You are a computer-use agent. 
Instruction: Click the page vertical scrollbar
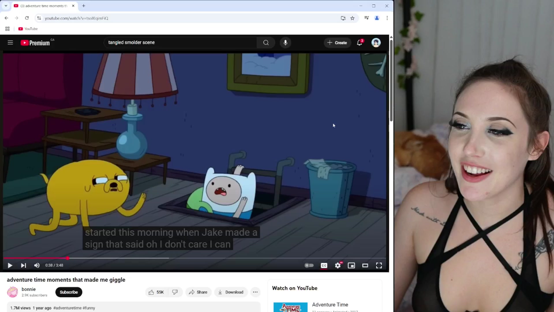pyautogui.click(x=391, y=81)
